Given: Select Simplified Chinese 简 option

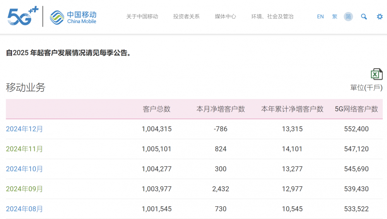Looking at the screenshot, I should 348,17.
